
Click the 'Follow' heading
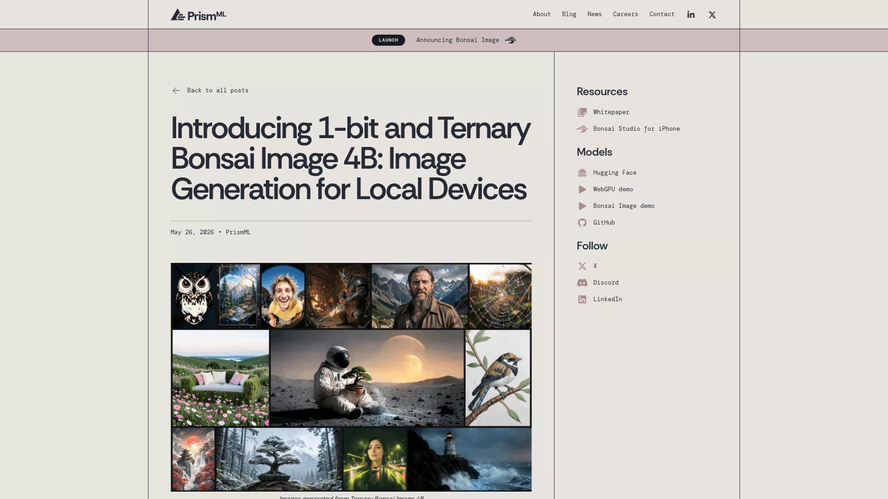592,246
